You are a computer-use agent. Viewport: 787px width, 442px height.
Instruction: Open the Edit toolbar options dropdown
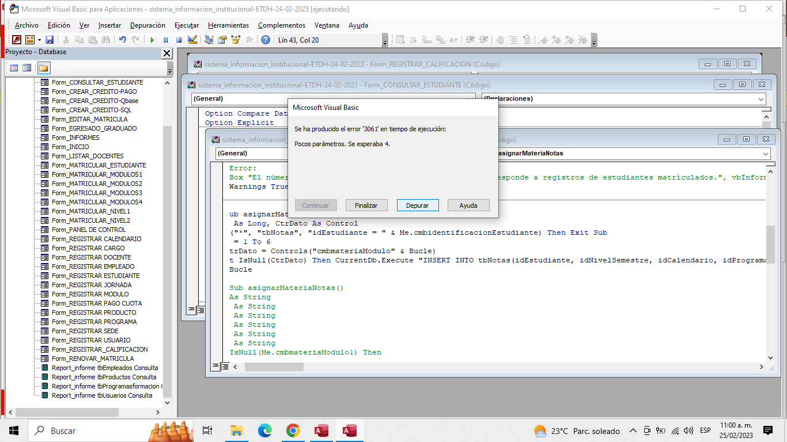tap(594, 40)
